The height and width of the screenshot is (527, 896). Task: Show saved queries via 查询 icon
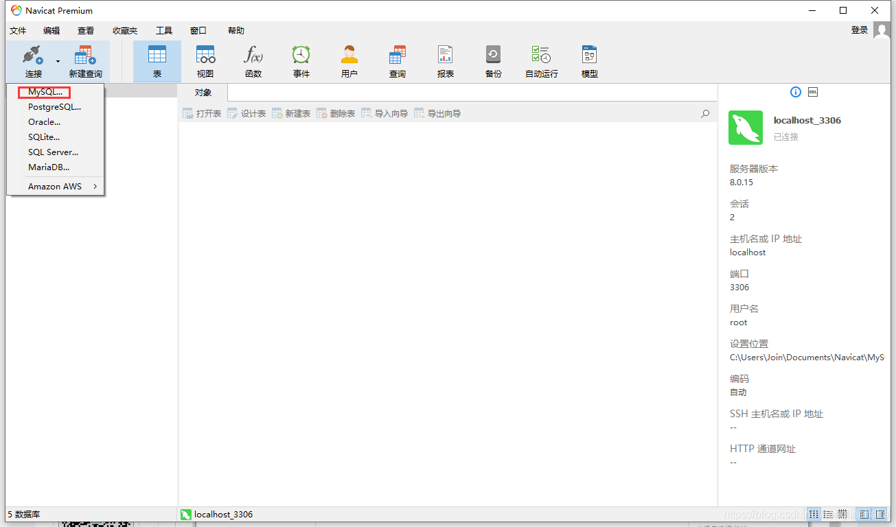pyautogui.click(x=398, y=61)
